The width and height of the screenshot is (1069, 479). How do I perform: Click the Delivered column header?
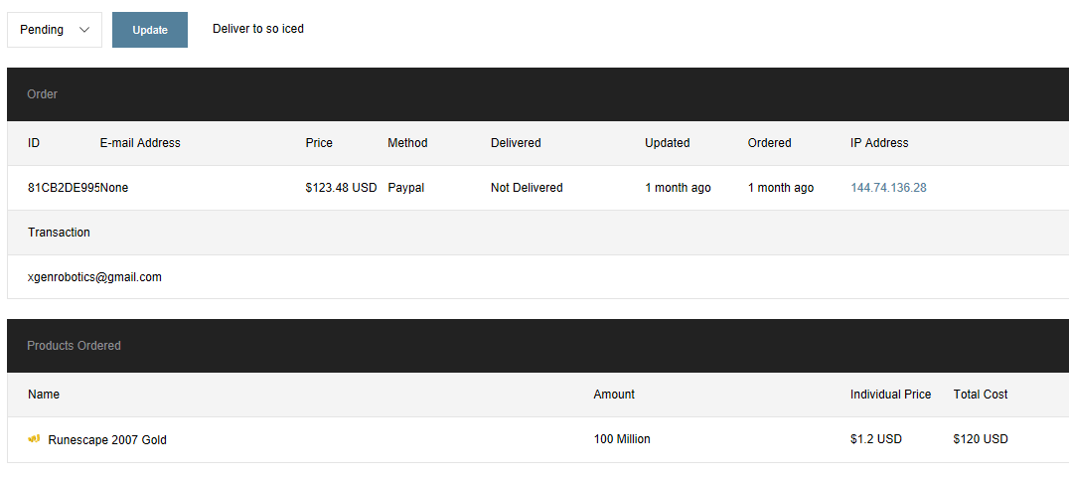(x=516, y=143)
